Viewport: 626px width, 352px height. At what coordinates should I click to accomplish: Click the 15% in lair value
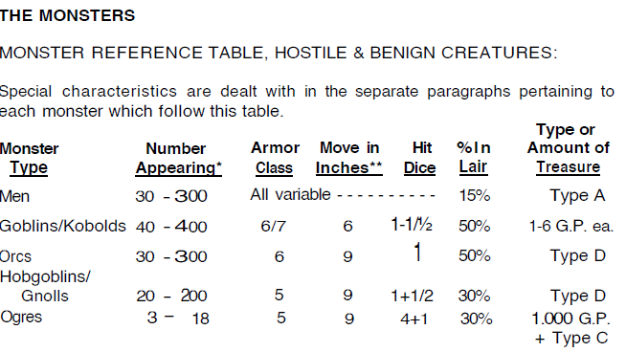[475, 195]
